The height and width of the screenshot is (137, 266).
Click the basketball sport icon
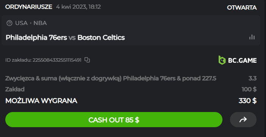click(9, 23)
